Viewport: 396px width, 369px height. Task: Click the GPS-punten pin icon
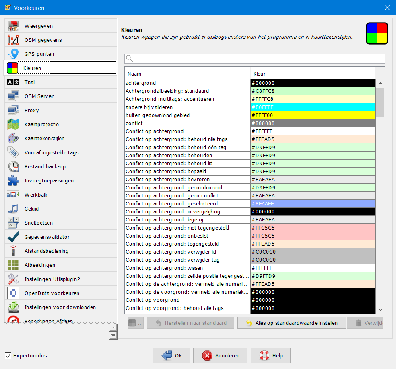[13, 54]
